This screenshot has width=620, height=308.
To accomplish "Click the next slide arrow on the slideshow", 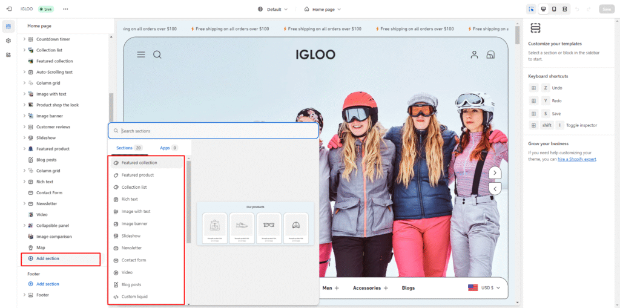I will tap(495, 173).
